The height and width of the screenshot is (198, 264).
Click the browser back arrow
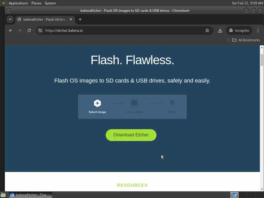coord(10,30)
